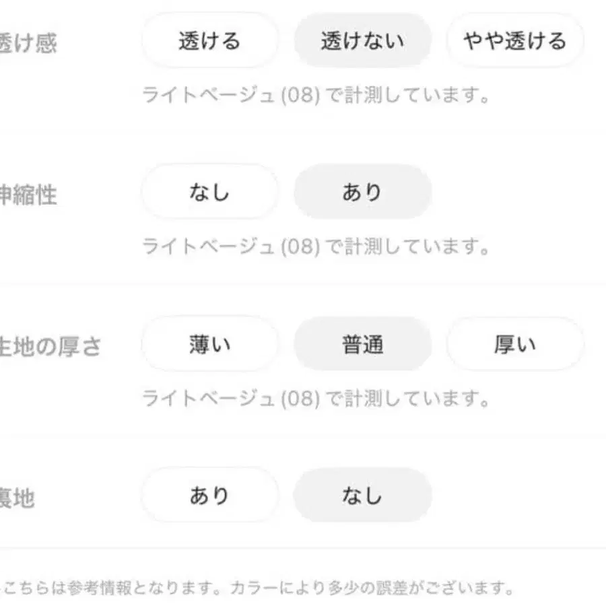
Task: Choose あり in the stretch 伸縮性 row
Action: 362,192
